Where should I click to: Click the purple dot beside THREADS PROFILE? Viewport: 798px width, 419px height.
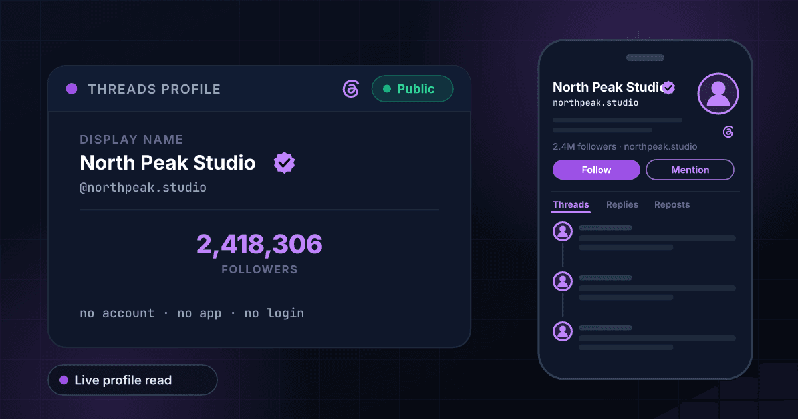click(x=72, y=89)
